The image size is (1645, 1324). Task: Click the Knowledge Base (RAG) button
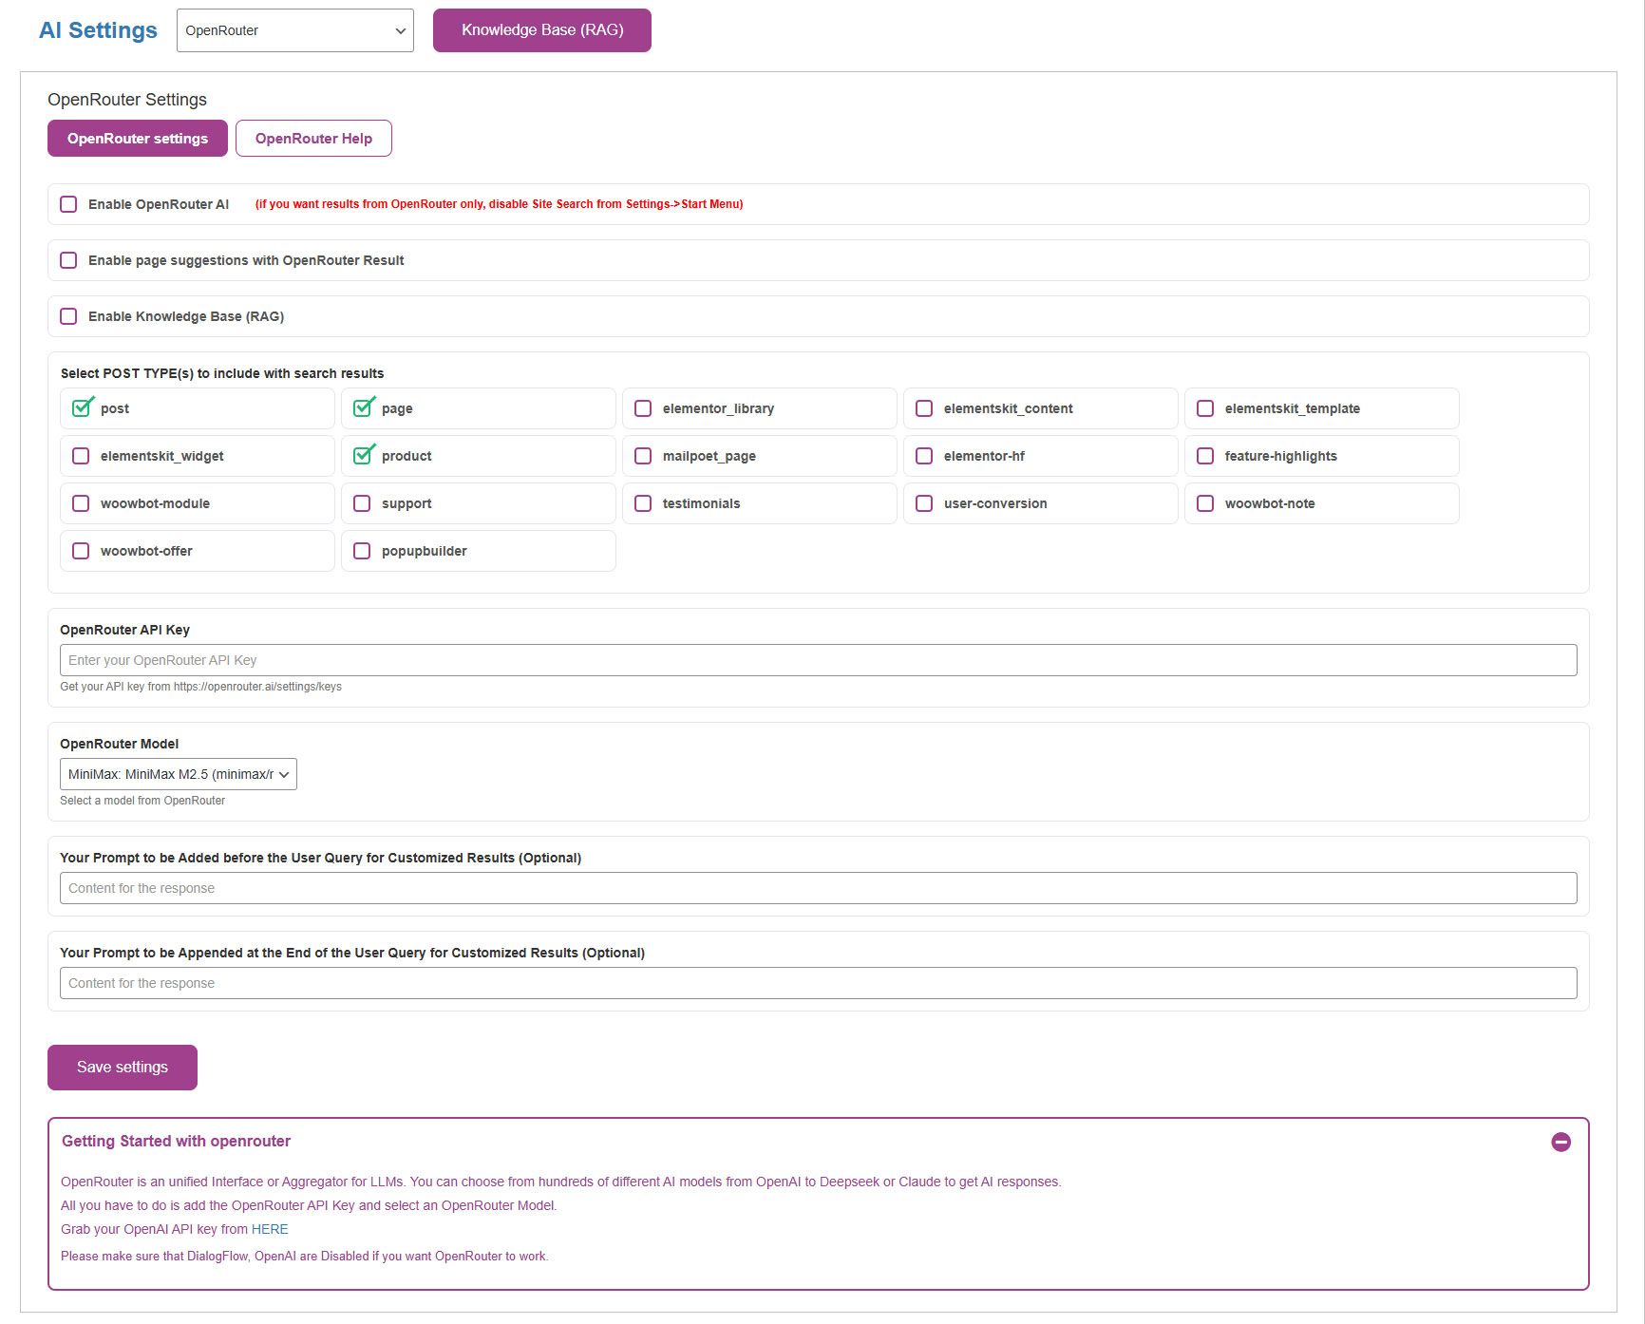pos(541,30)
